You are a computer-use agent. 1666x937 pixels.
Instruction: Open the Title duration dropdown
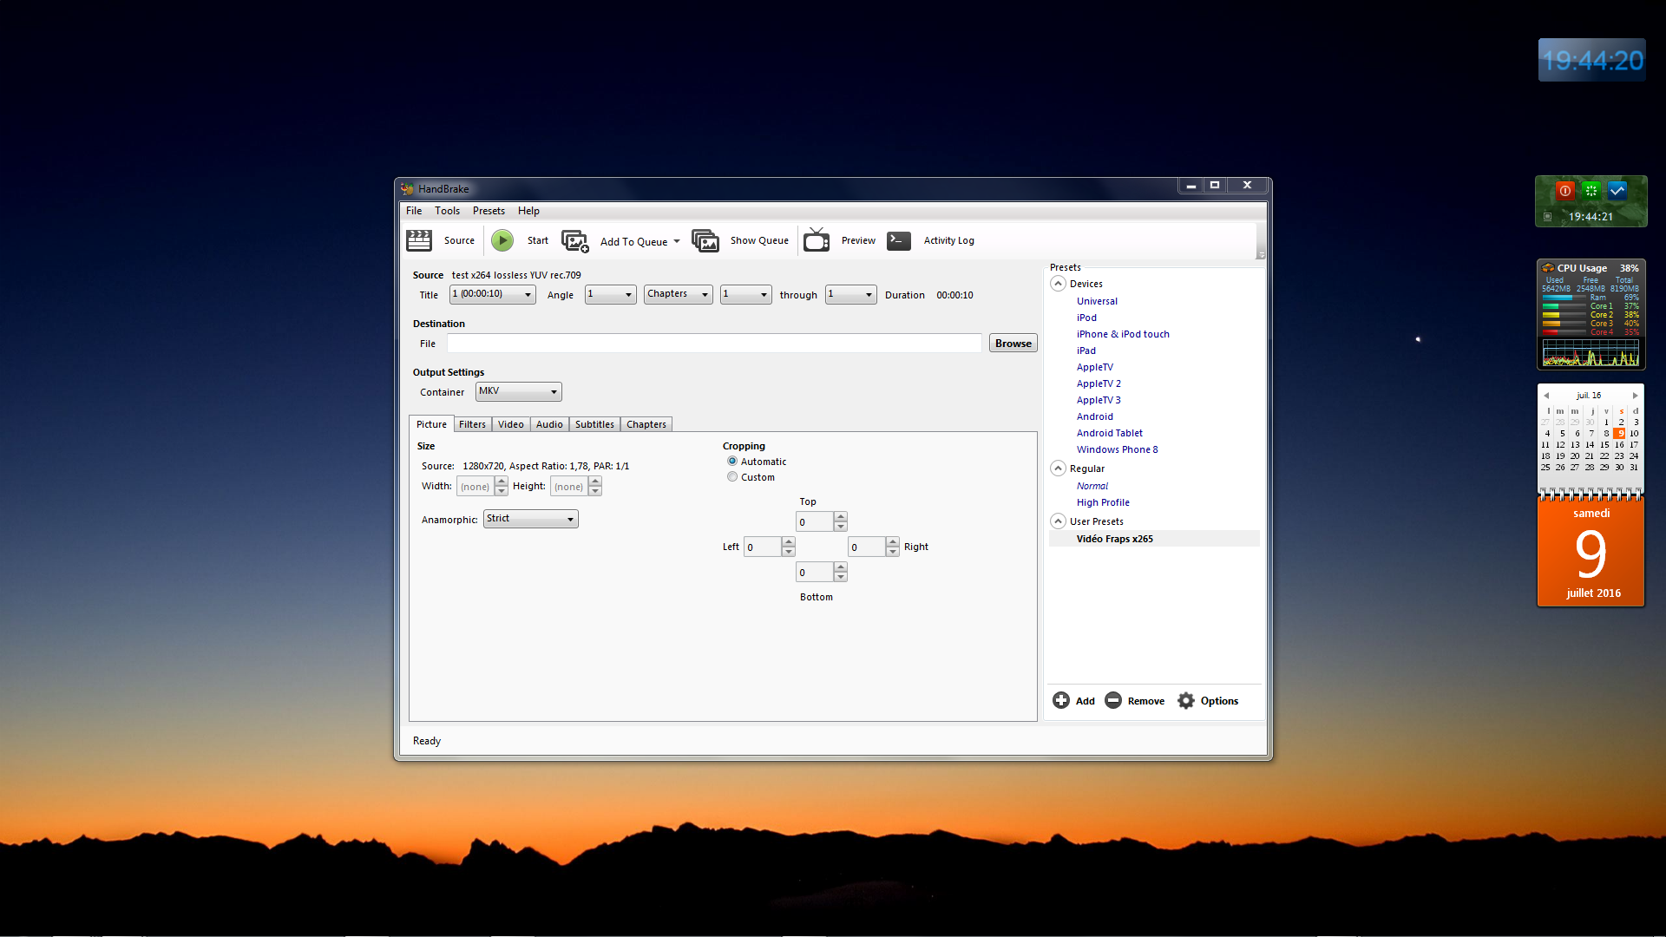pyautogui.click(x=493, y=294)
